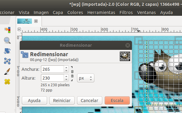Open the Capa menu
This screenshot has height=113, width=182.
pyautogui.click(x=58, y=12)
